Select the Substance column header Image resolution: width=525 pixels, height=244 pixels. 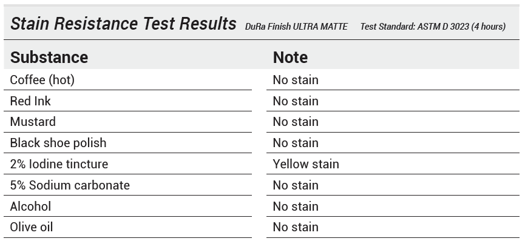49,58
